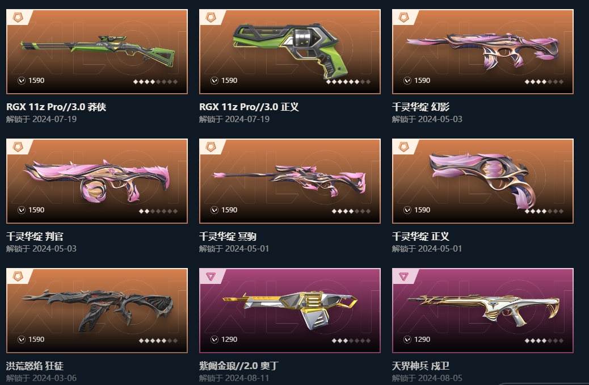The width and height of the screenshot is (589, 385).
Task: Click the VP currency icon beside 1290 on 奥丁 card
Action: [x=214, y=340]
